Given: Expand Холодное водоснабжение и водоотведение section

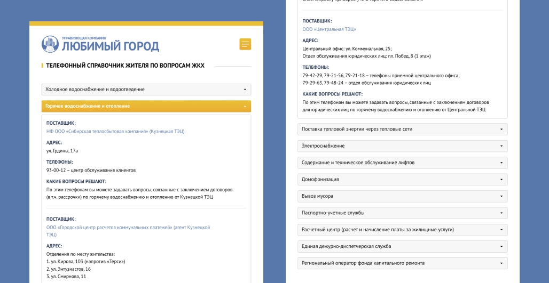Looking at the screenshot, I should click(146, 90).
